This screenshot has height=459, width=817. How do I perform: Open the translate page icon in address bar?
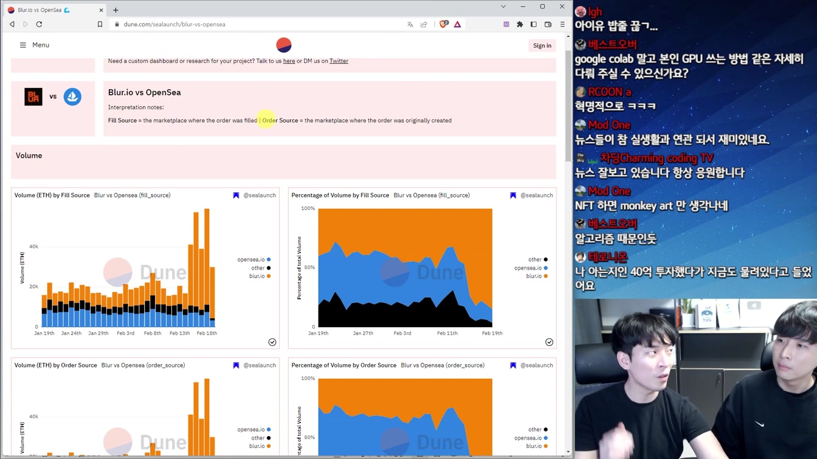(x=410, y=24)
